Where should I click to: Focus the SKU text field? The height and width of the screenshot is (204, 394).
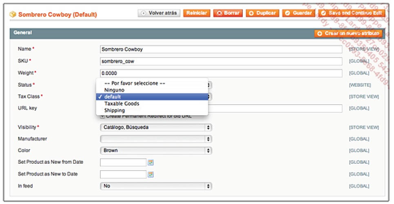point(221,61)
